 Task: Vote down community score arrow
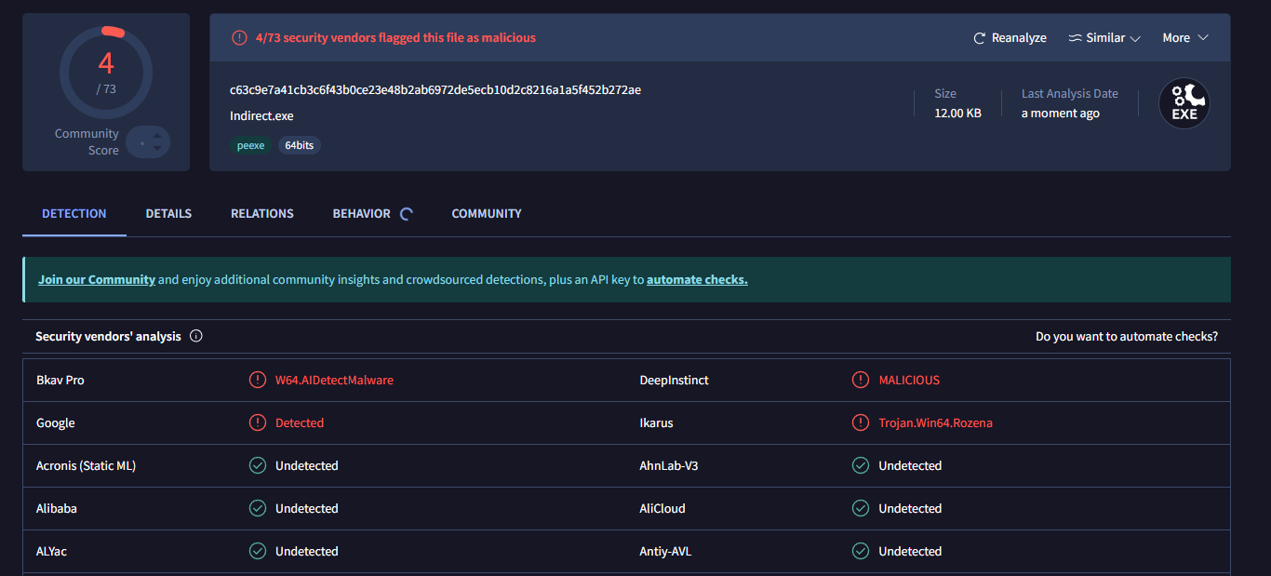[157, 148]
